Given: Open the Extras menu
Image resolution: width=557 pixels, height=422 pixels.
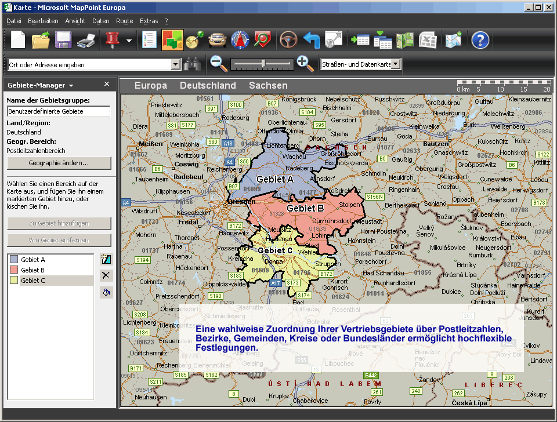Looking at the screenshot, I should (x=149, y=21).
